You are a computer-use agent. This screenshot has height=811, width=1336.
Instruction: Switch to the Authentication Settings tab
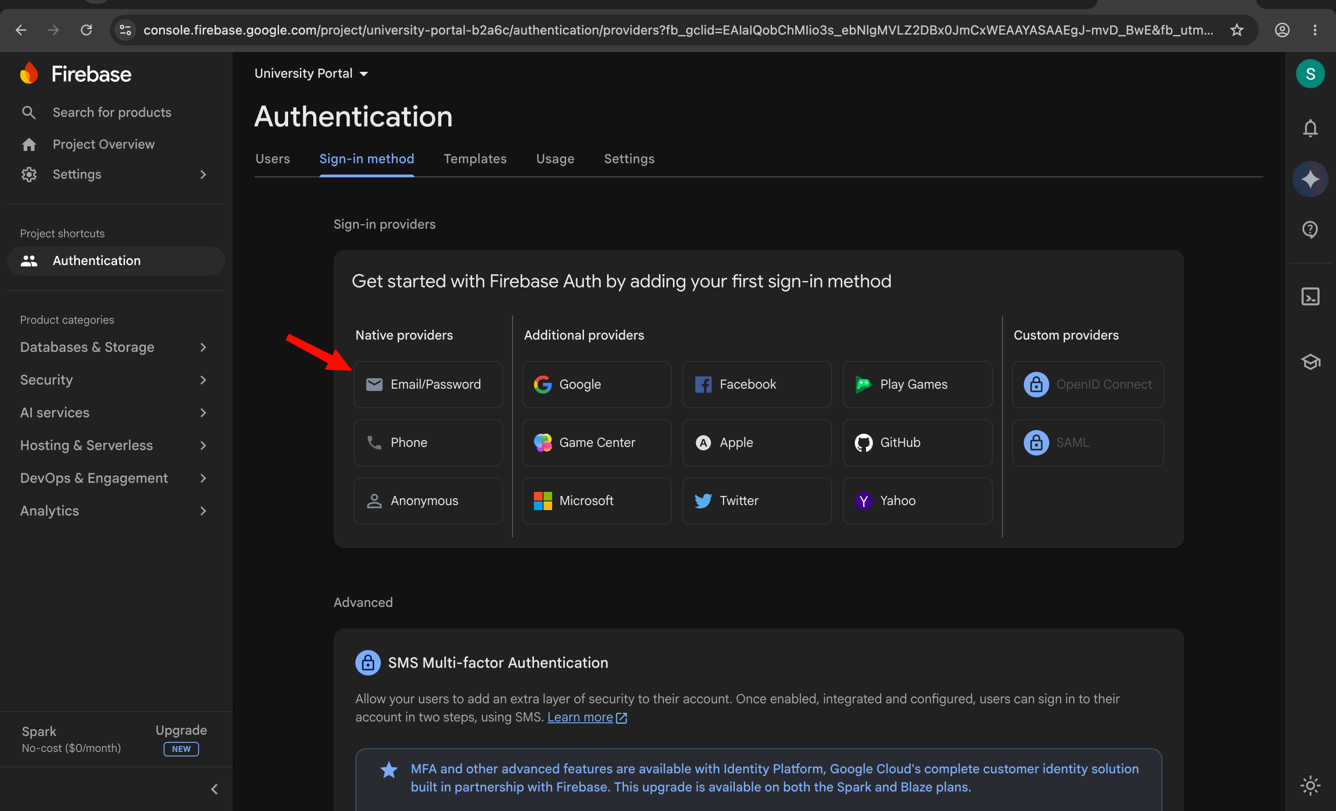pyautogui.click(x=629, y=159)
